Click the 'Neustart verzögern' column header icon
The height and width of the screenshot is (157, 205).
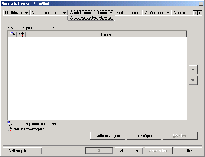point(21,34)
